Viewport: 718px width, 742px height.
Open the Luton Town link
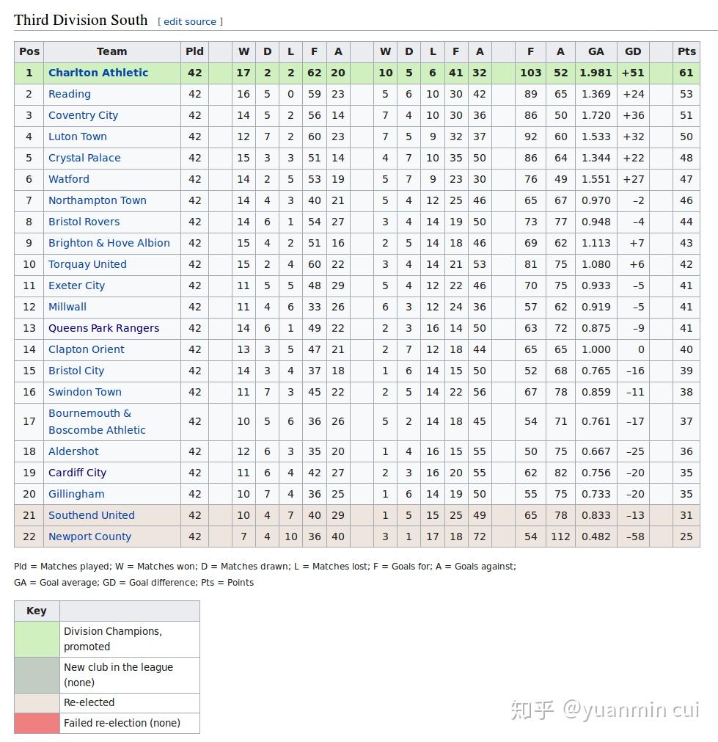[x=78, y=137]
